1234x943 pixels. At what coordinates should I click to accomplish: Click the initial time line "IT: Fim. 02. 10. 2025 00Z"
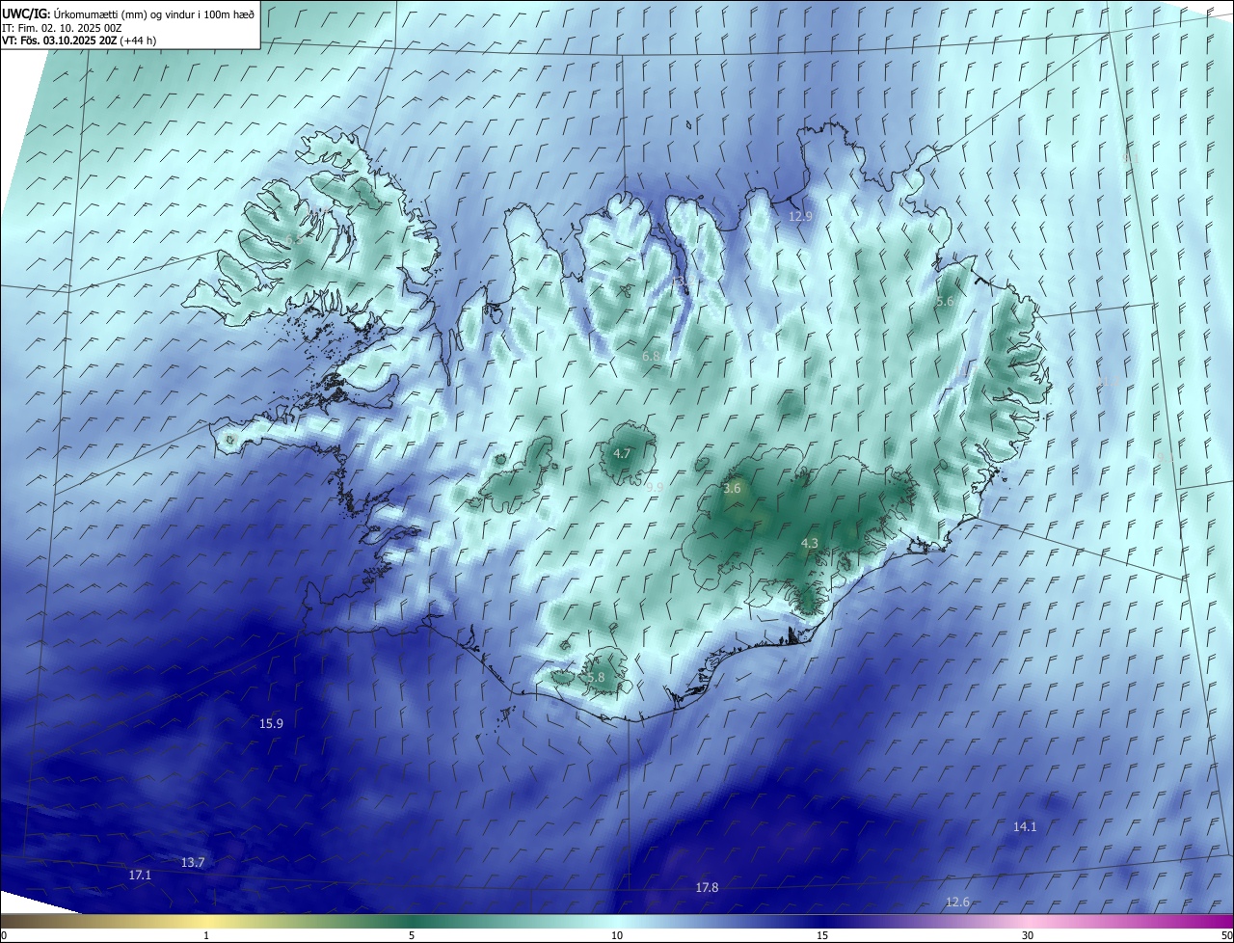pos(62,28)
